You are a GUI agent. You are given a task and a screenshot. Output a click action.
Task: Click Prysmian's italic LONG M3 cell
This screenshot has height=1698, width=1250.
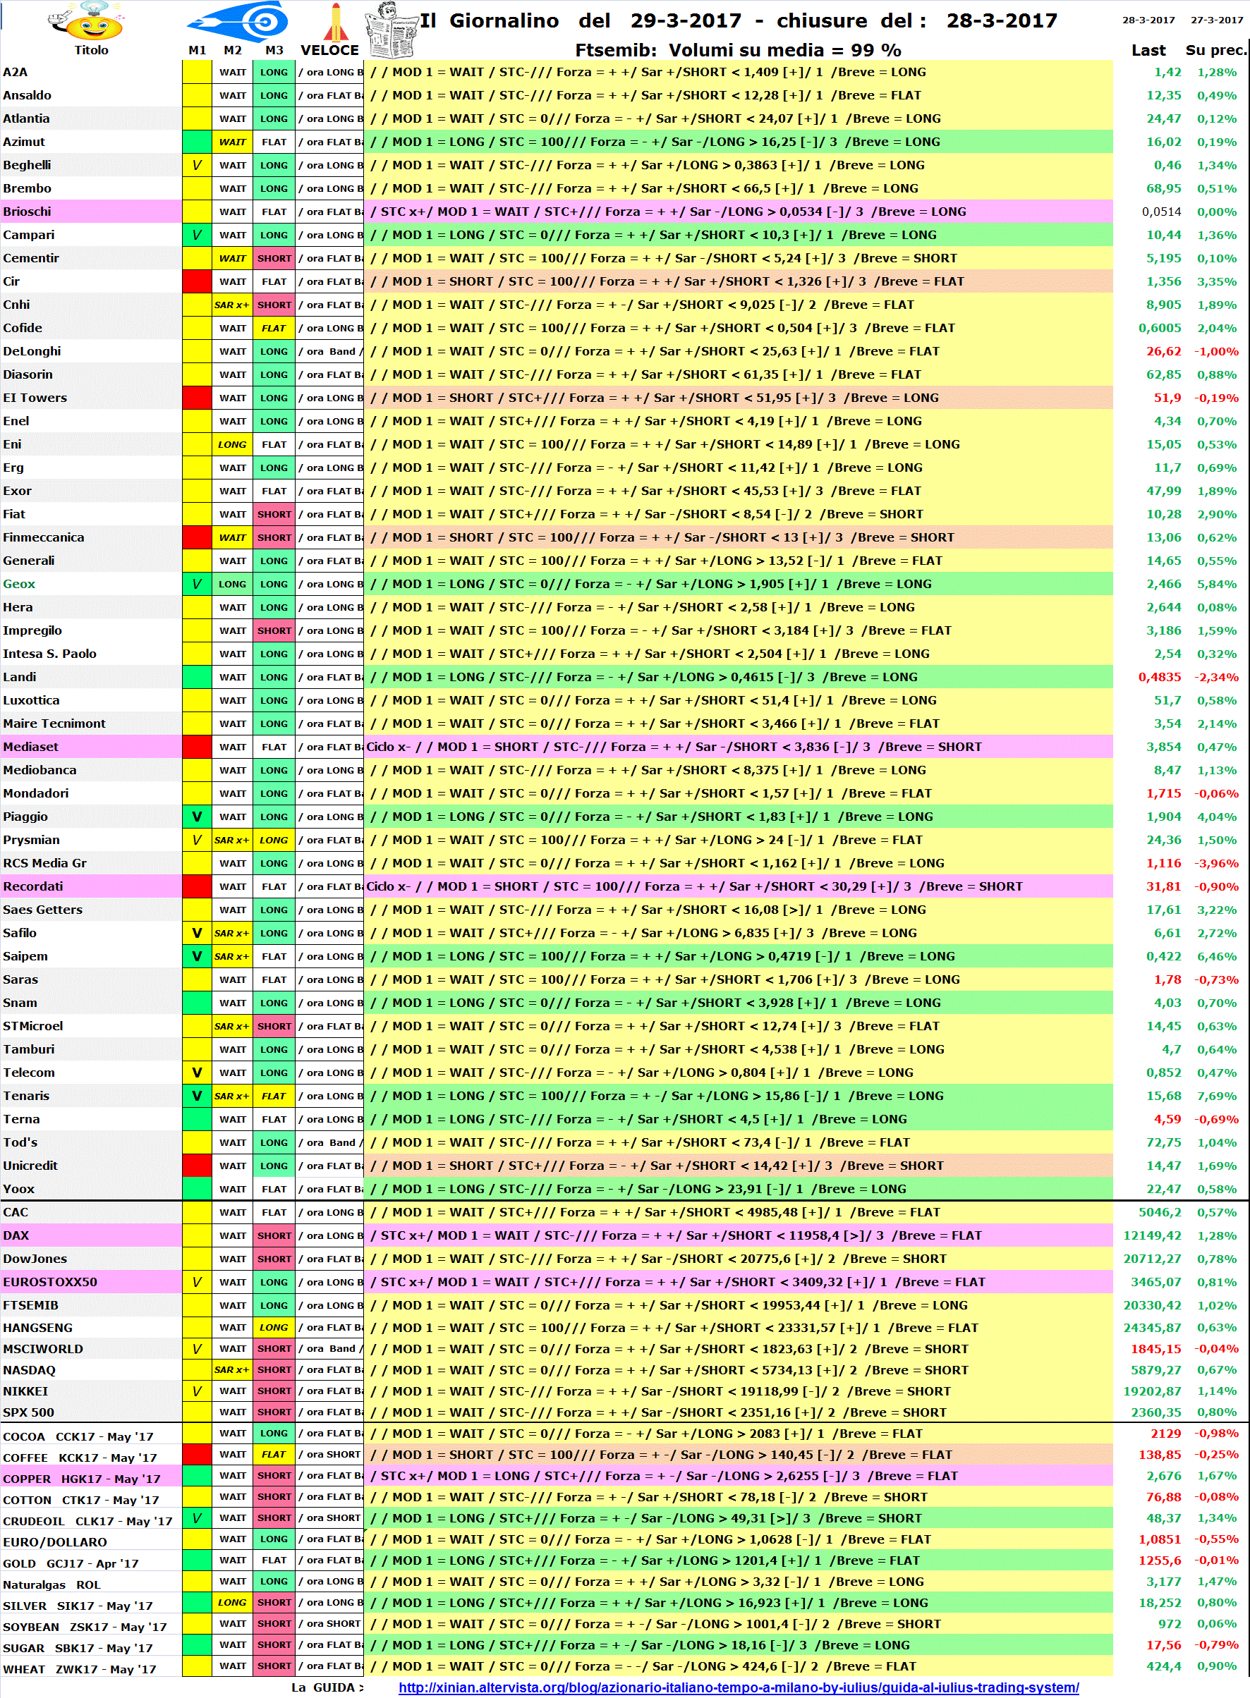pyautogui.click(x=274, y=840)
